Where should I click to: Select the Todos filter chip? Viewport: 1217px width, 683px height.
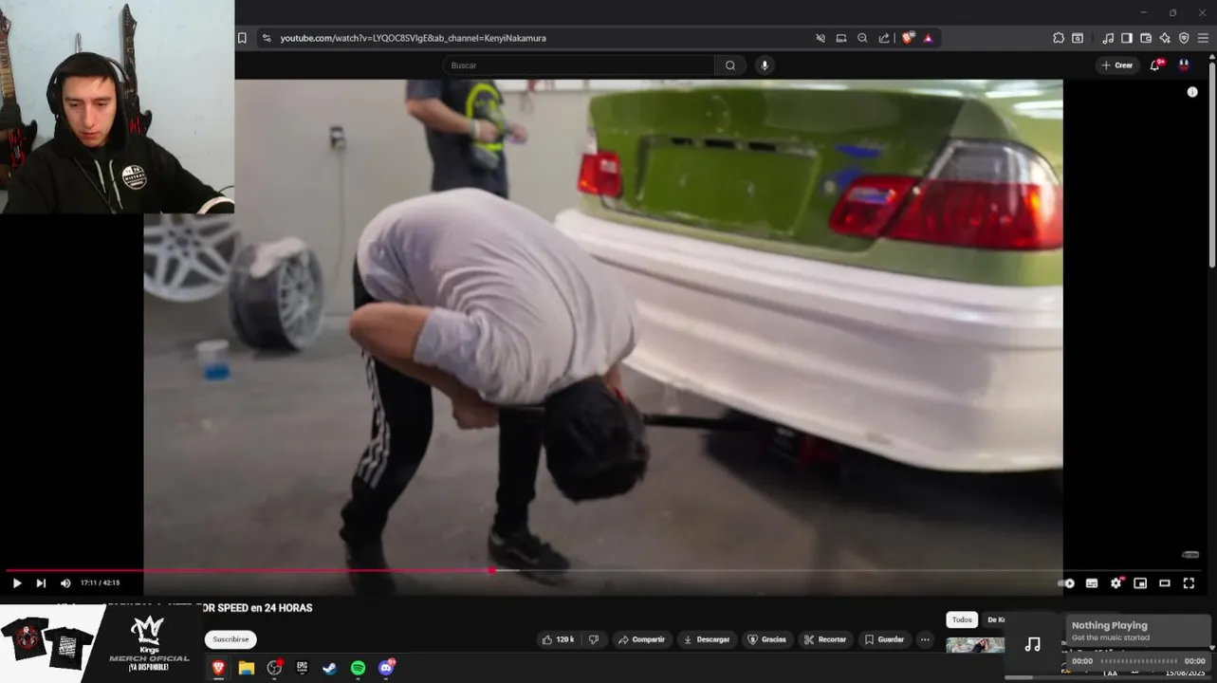[962, 619]
